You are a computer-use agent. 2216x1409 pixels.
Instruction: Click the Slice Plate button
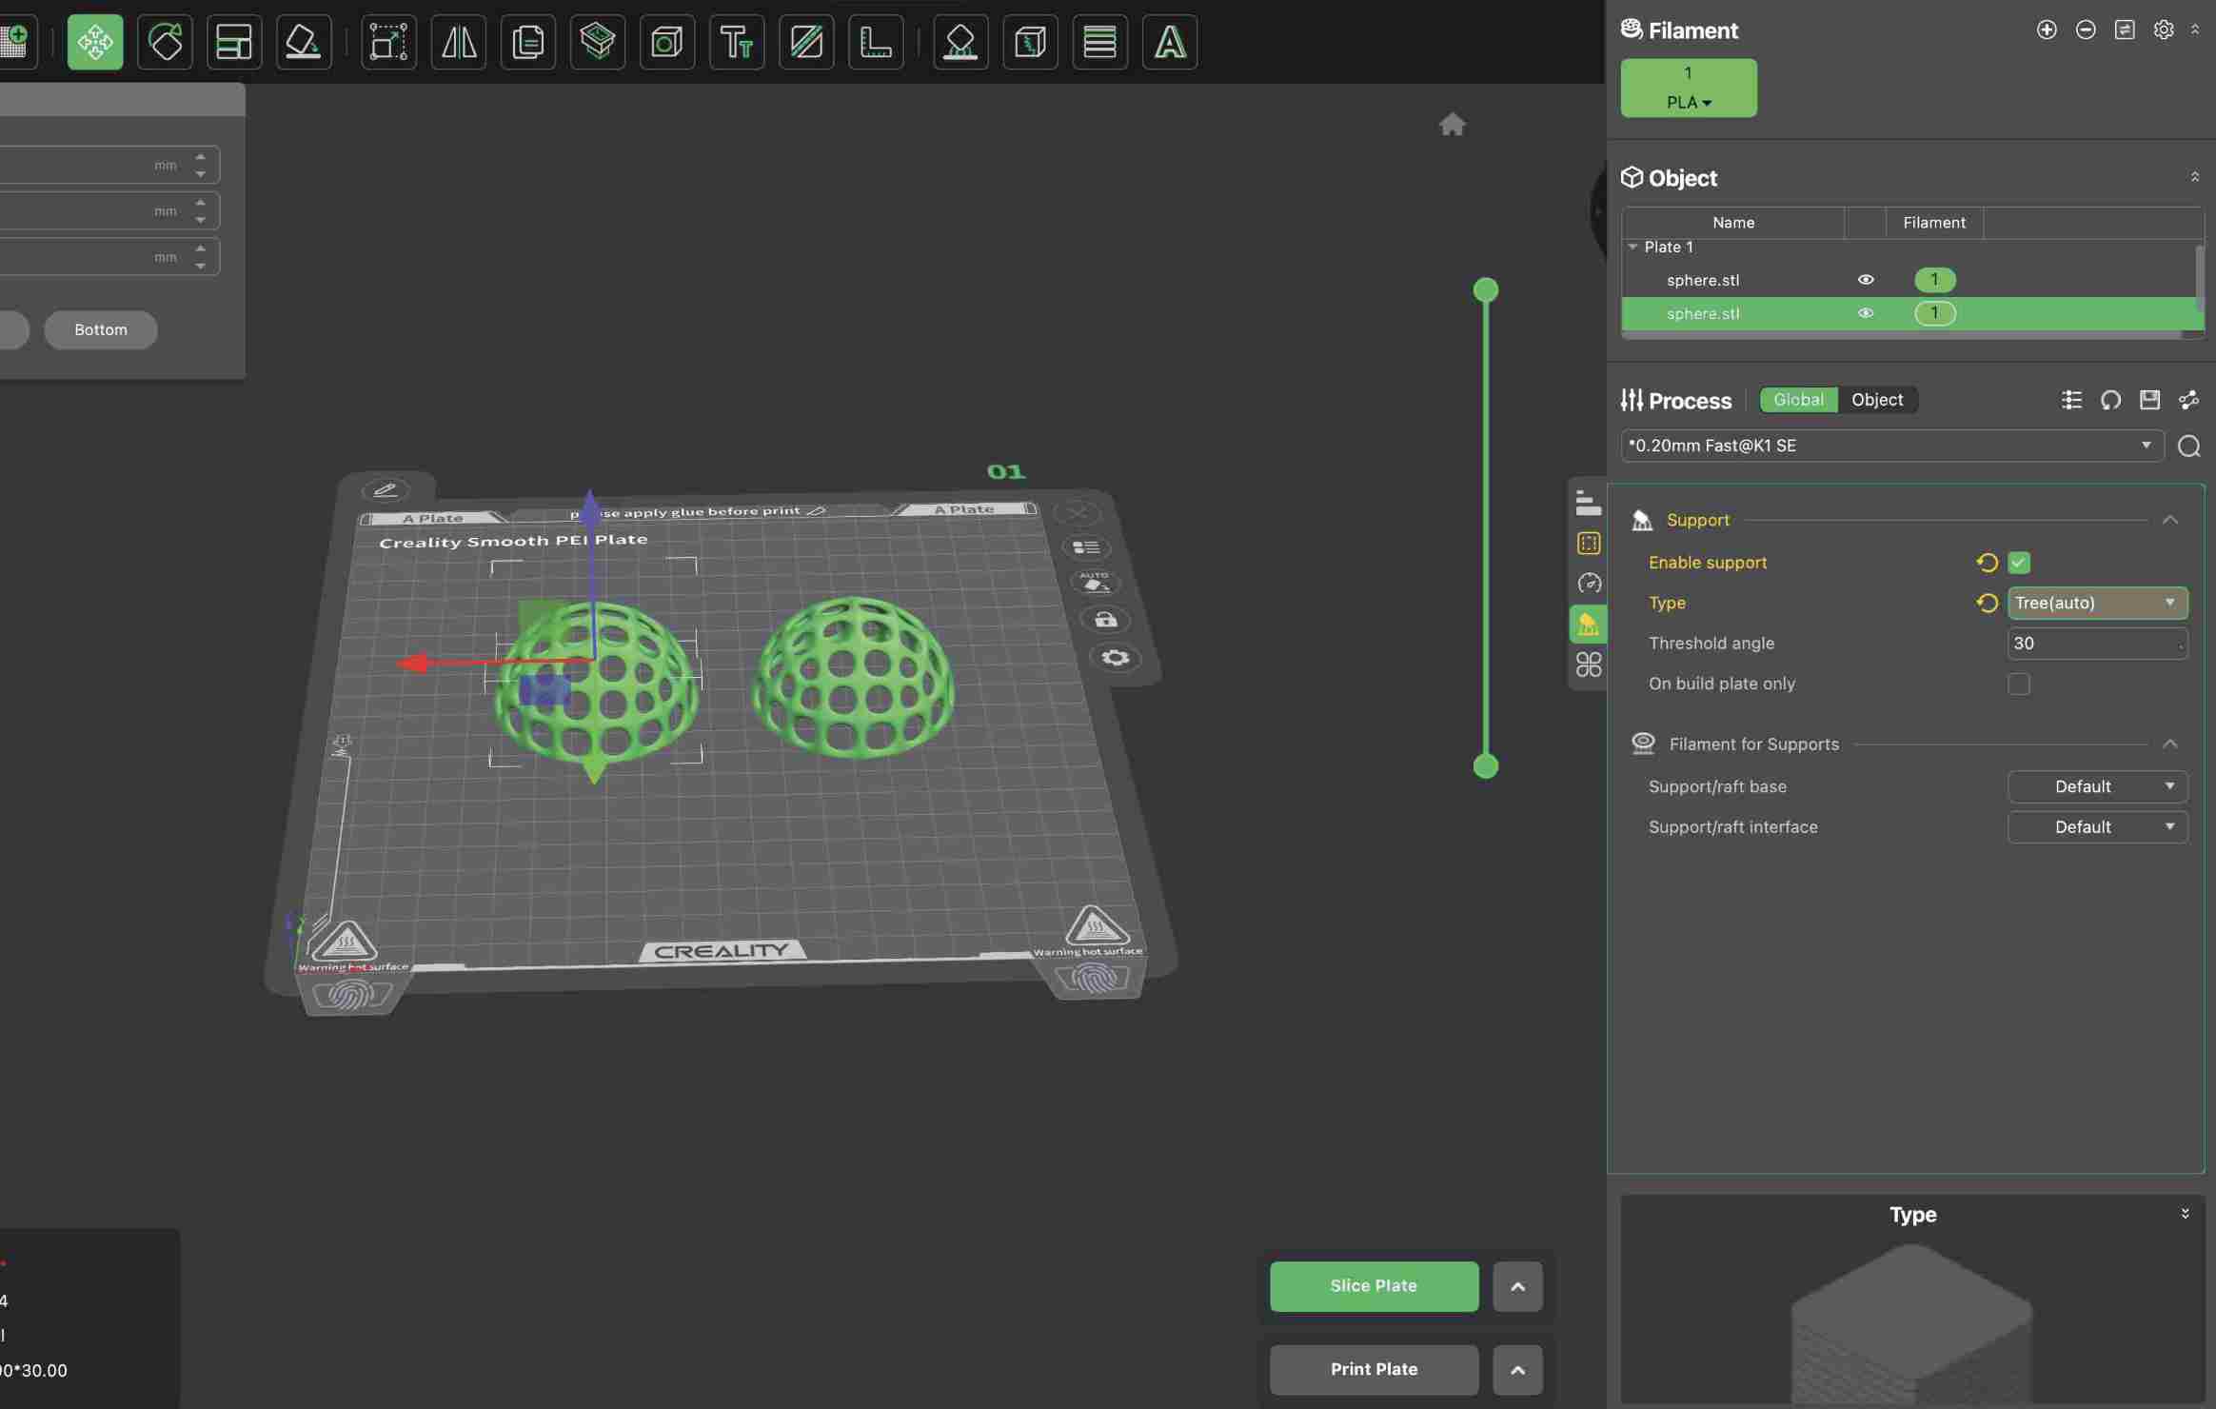click(1374, 1286)
